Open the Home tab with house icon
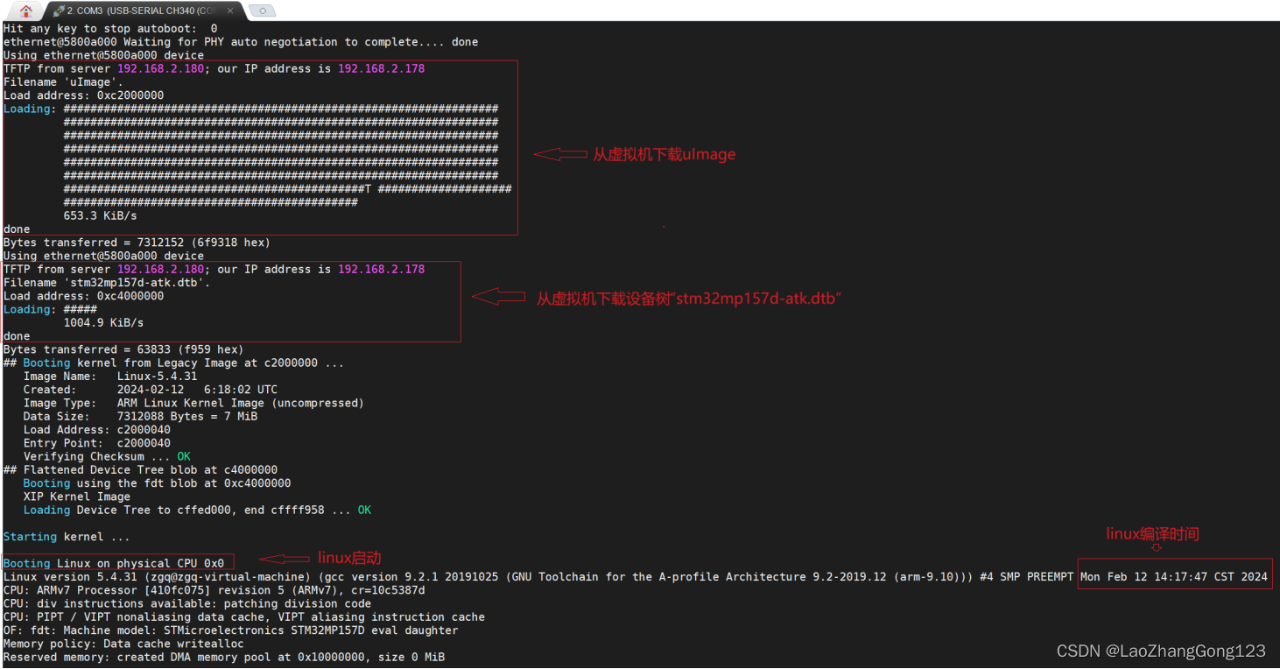 [26, 11]
